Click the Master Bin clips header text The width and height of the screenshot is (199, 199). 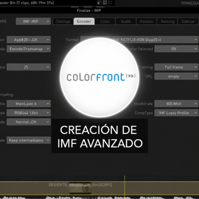point(27,3)
